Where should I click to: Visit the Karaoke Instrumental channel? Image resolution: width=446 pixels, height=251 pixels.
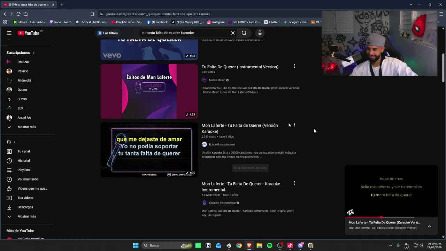(x=222, y=203)
